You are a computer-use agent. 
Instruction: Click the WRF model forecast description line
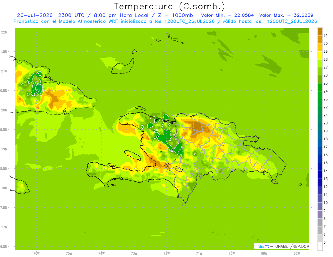pyautogui.click(x=165, y=21)
